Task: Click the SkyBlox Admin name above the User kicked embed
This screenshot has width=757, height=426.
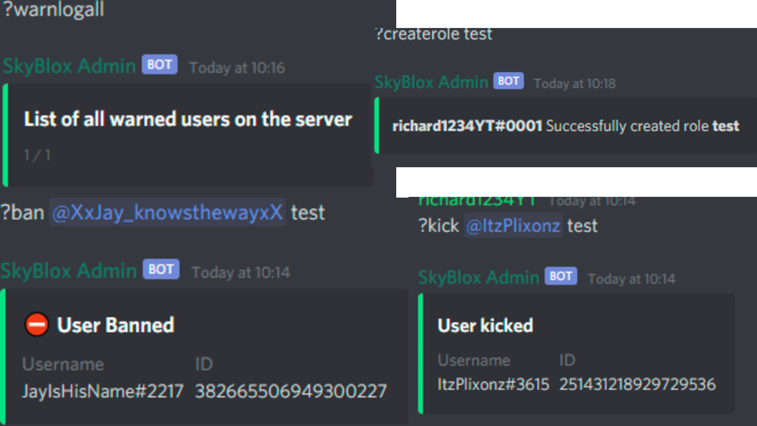Action: coord(479,277)
